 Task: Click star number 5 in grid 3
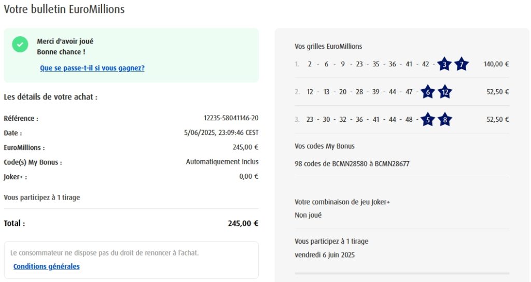pos(427,120)
